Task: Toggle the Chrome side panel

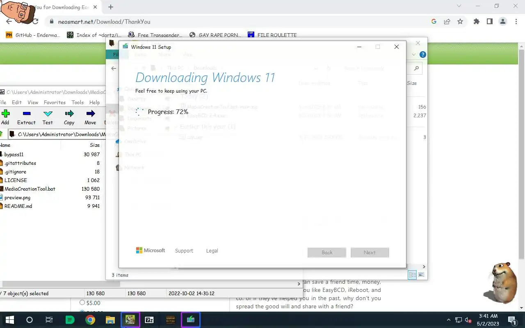Action: [x=489, y=22]
